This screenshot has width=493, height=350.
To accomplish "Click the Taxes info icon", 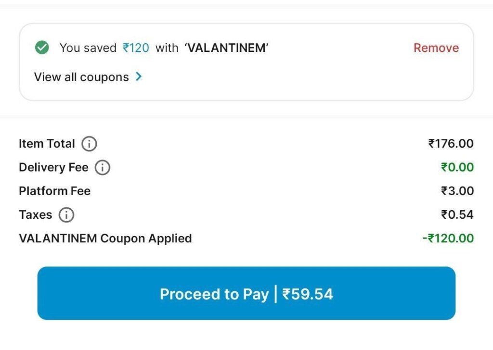I will tap(66, 215).
